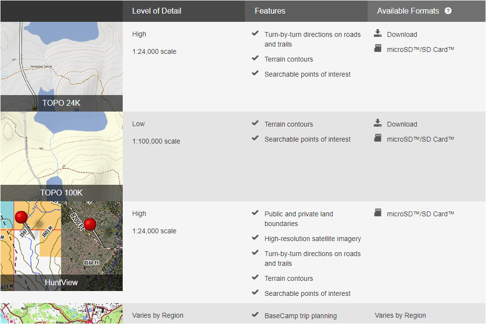Click TOPO 24K 'Searchable points of interest' text
This screenshot has height=324, width=486.
click(x=307, y=74)
